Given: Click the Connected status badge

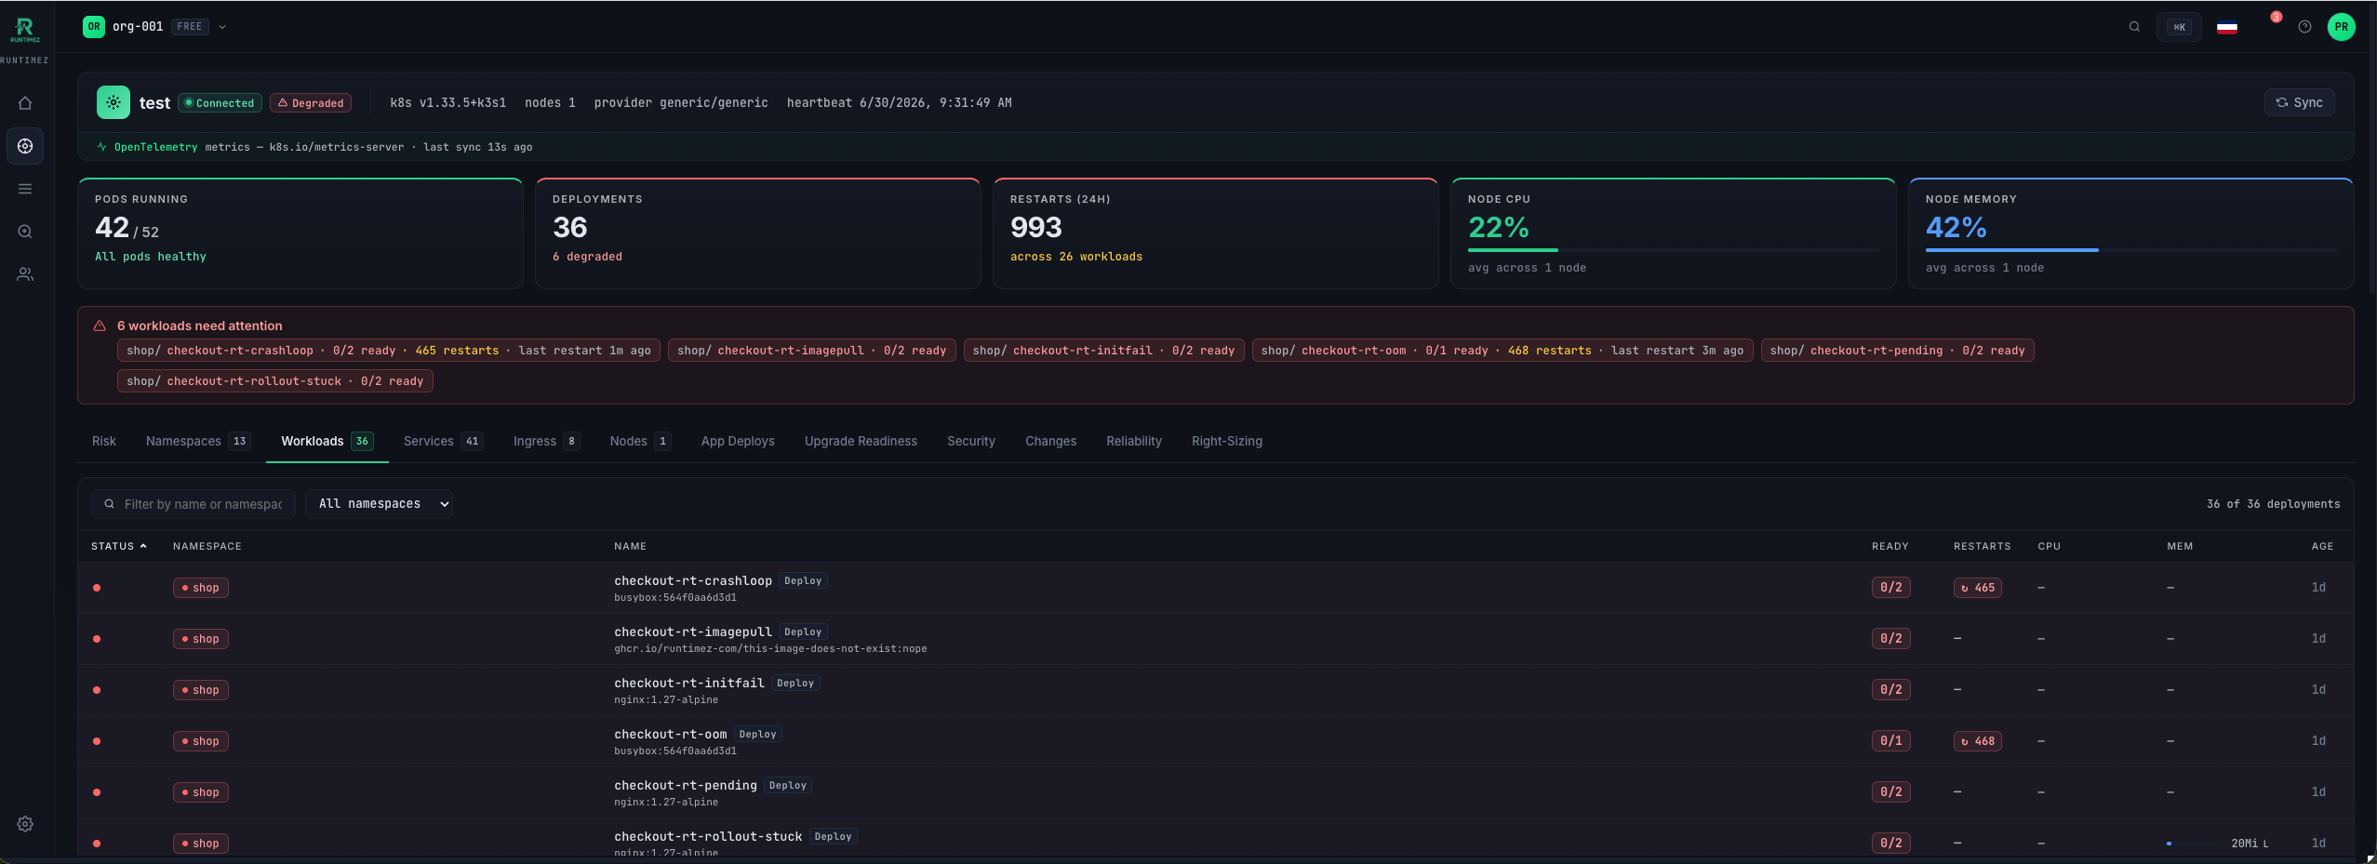Looking at the screenshot, I should pyautogui.click(x=220, y=103).
